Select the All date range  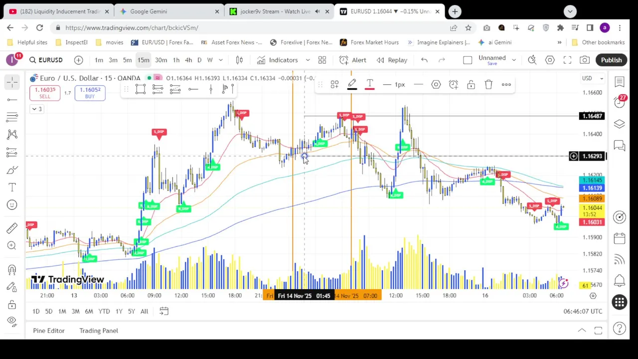tap(144, 311)
